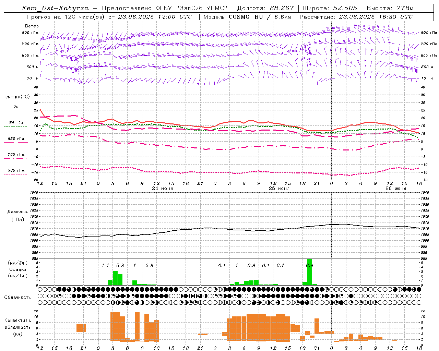Click the Ветер panel label
439x351 pixels.
(32, 26)
